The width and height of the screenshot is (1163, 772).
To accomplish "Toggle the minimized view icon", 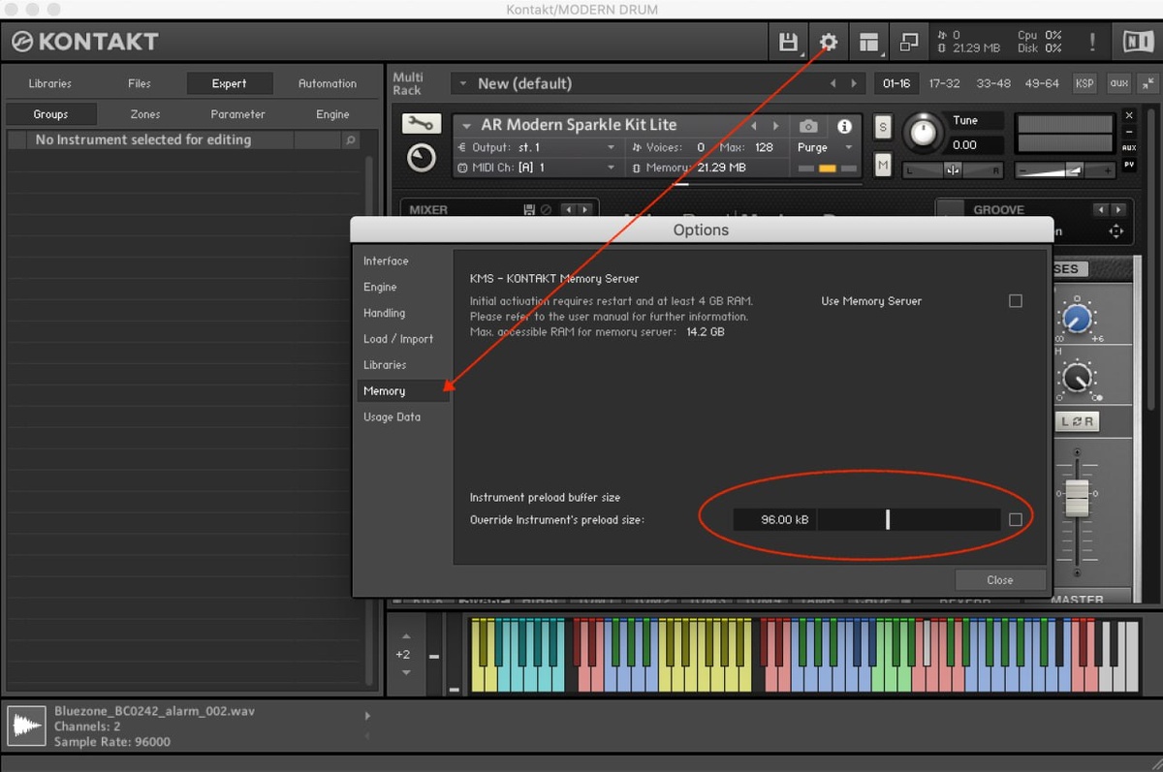I will [909, 43].
